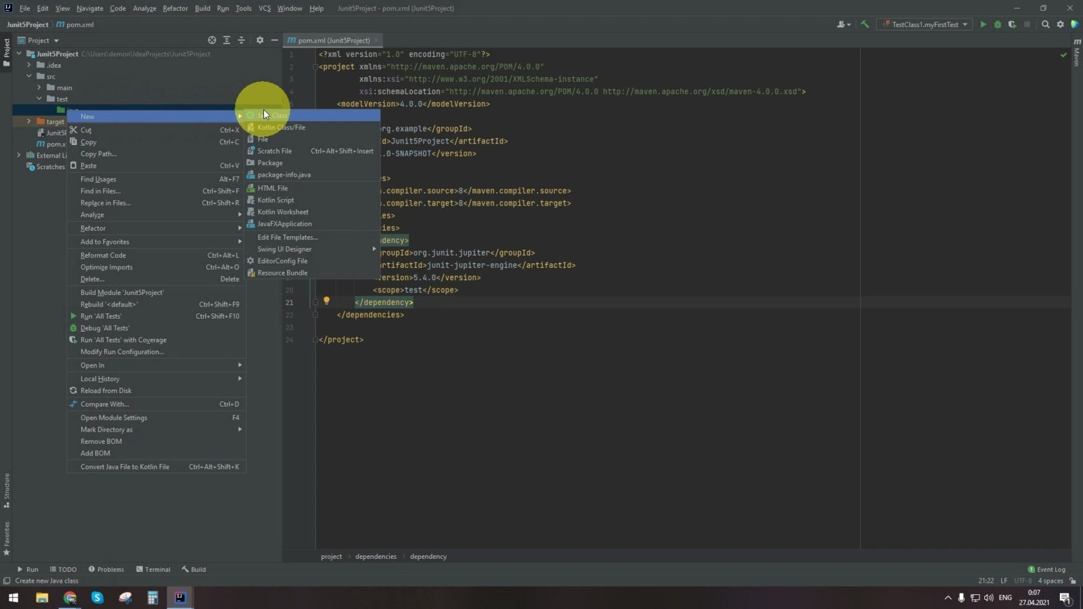Open Chrome from the Windows taskbar

click(x=70, y=597)
